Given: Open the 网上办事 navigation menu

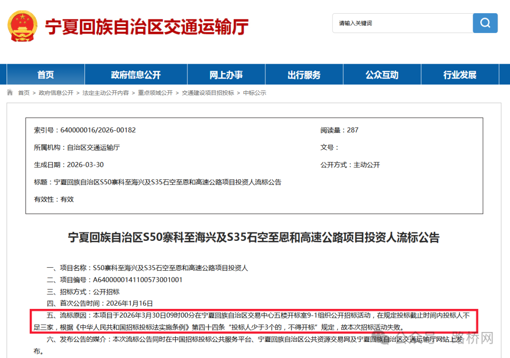Looking at the screenshot, I should [x=227, y=74].
